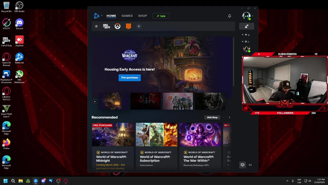Show next recommended items arrow
The height and width of the screenshot is (185, 328).
coord(229,117)
